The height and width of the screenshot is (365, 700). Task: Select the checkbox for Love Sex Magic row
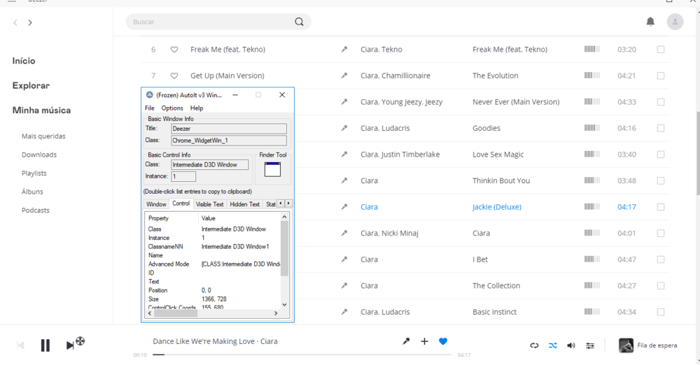[661, 155]
